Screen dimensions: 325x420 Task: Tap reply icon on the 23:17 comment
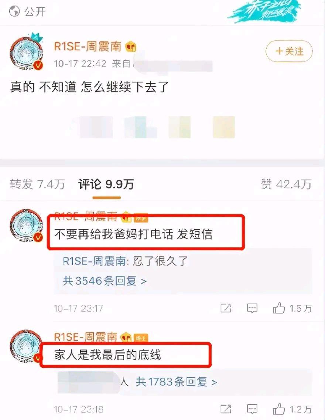tap(252, 308)
